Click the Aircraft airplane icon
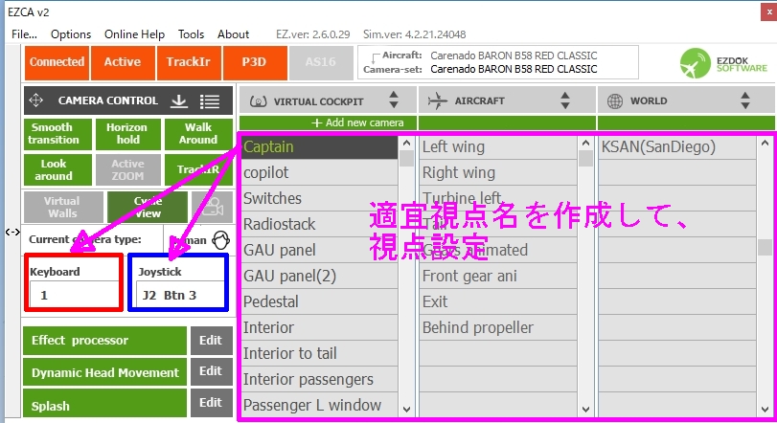 tap(437, 100)
